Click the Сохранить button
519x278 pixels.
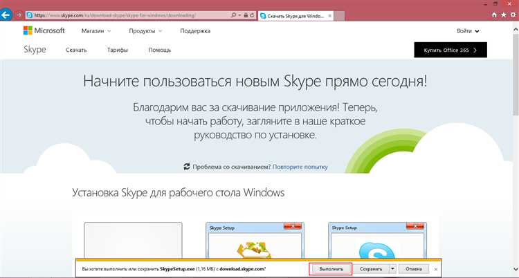[371, 269]
